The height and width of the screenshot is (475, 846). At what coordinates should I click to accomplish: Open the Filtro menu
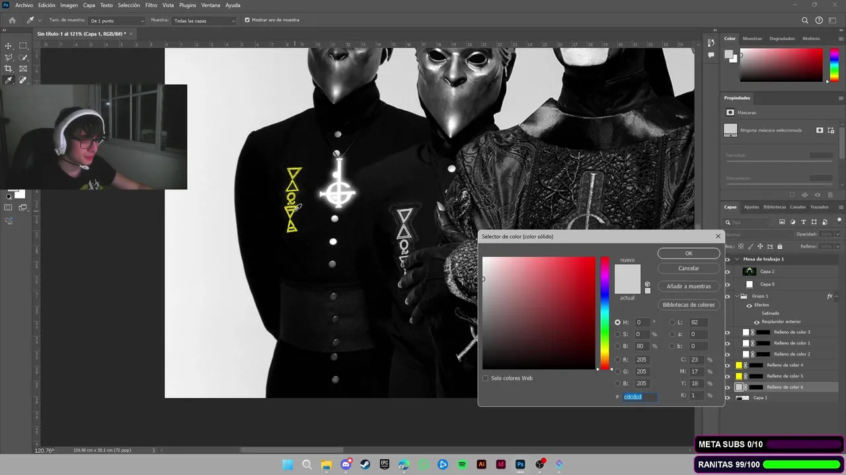(151, 5)
